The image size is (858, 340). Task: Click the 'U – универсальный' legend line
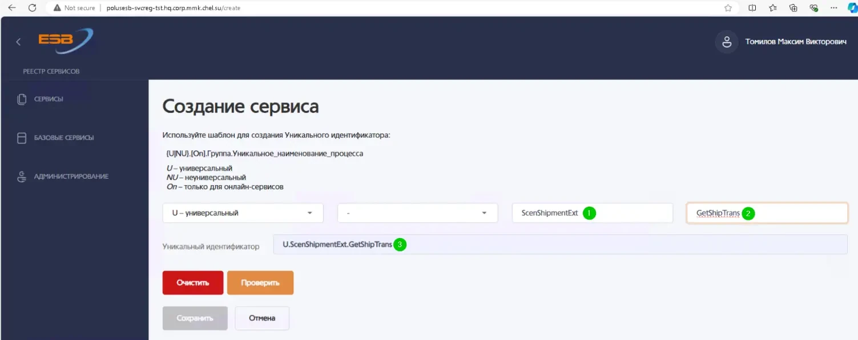pos(199,169)
